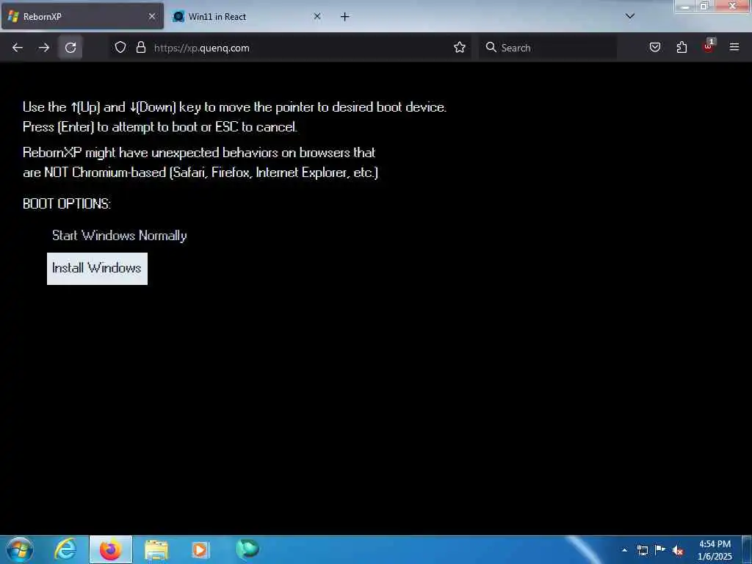Select the Install Windows boot option
752x564 pixels.
pyautogui.click(x=97, y=269)
